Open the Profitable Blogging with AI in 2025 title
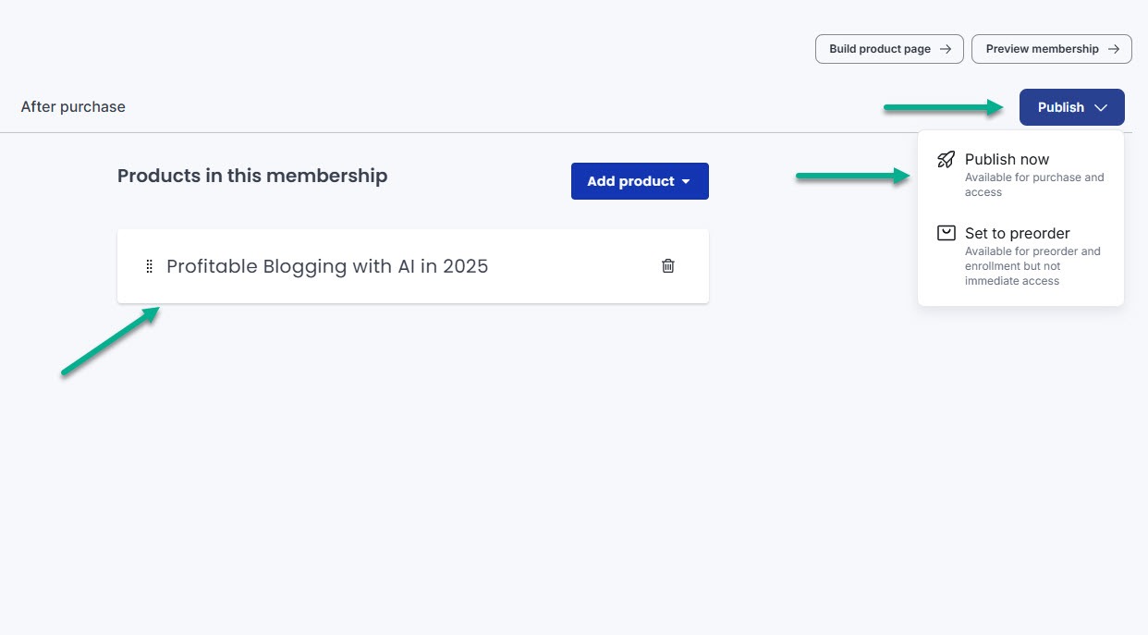The width and height of the screenshot is (1148, 635). pos(327,266)
